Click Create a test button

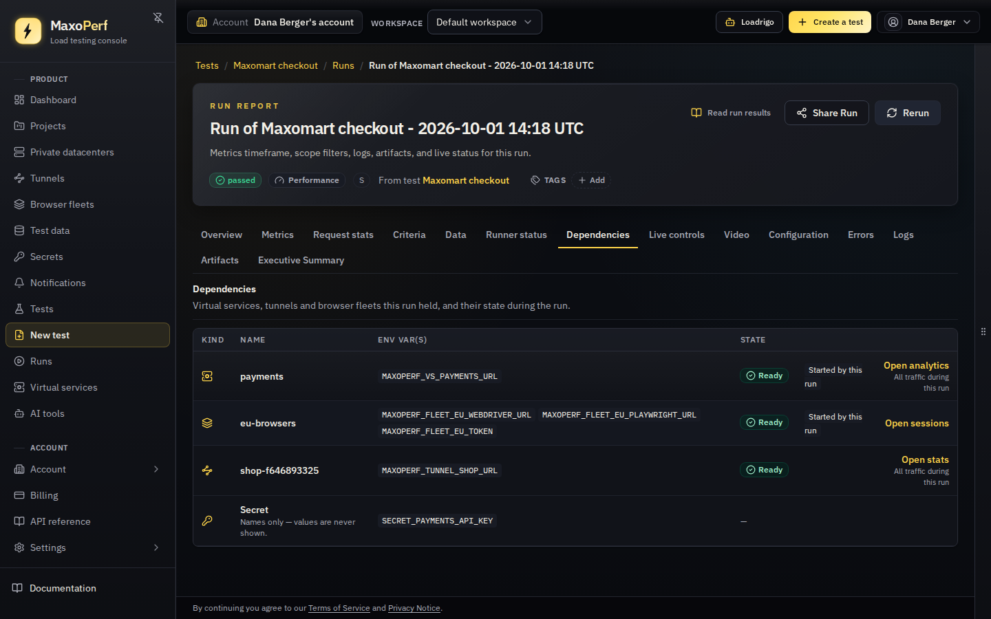click(x=830, y=22)
